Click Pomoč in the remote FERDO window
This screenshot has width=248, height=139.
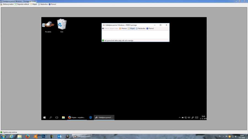click(150, 28)
